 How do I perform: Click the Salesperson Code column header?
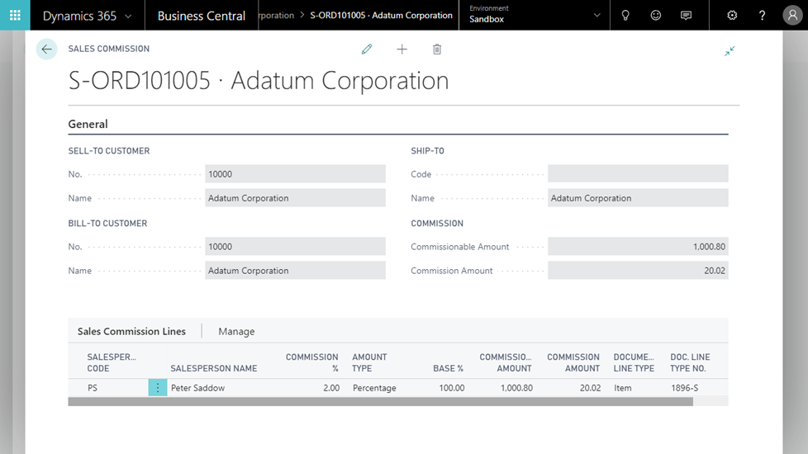(x=112, y=362)
